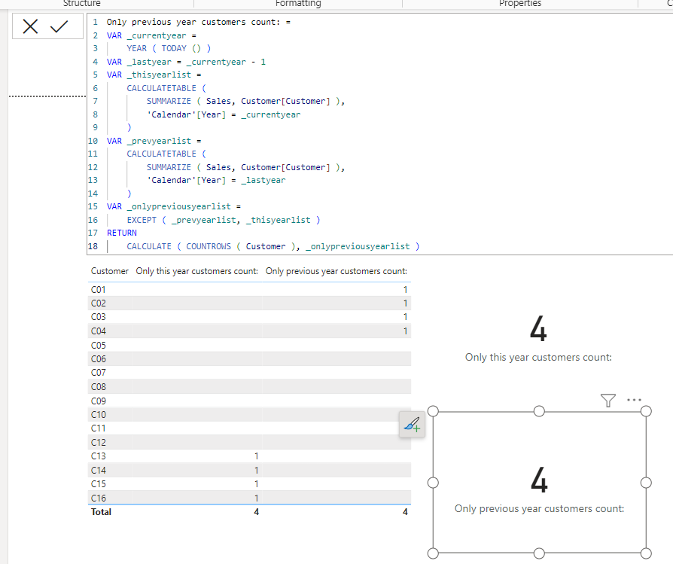Viewport: 673px width, 564px height.
Task: Click the Total row label
Action: pyautogui.click(x=101, y=511)
